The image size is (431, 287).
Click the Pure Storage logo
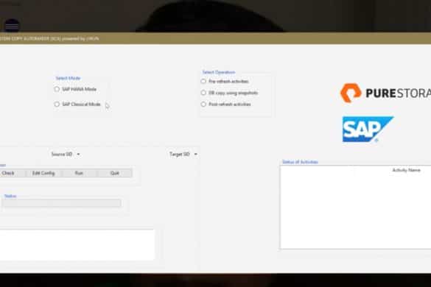pos(385,93)
